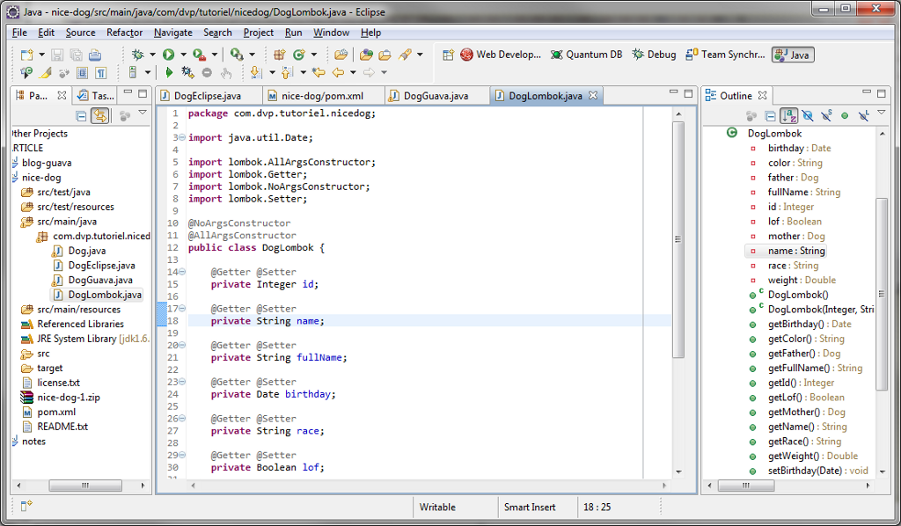The image size is (901, 526).
Task: Toggle alphabetical Sort in Outline view
Action: pyautogui.click(x=788, y=115)
